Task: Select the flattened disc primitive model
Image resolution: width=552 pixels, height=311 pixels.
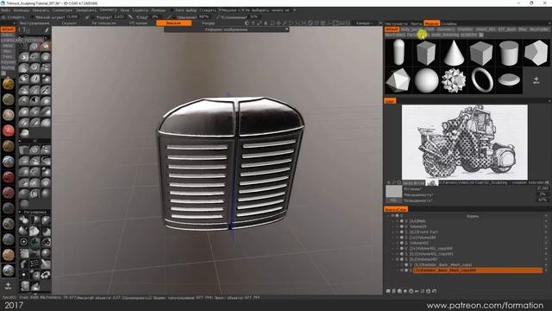Action: 509,80
